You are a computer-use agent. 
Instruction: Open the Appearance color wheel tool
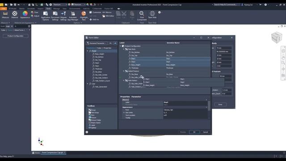tap(25, 15)
